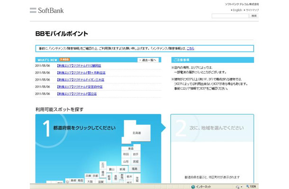Open news link マクドナルド112鶴岡店
The width and height of the screenshot is (289, 189).
pyautogui.click(x=79, y=66)
